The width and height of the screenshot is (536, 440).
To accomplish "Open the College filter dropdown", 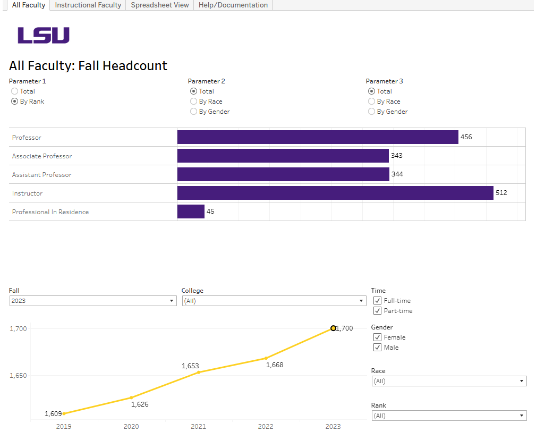I will pyautogui.click(x=360, y=300).
